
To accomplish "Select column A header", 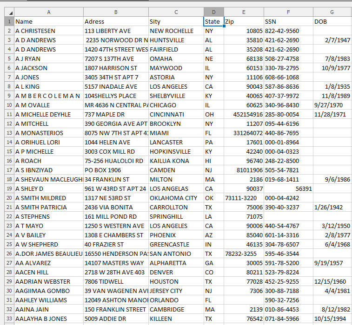I will point(49,12).
